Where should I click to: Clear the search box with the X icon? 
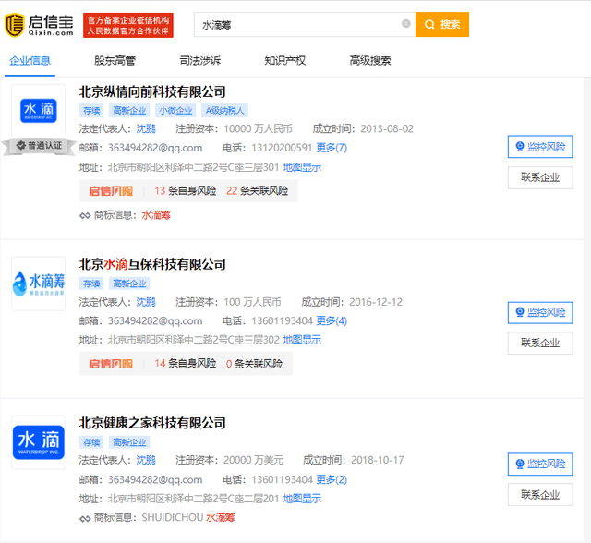click(406, 24)
